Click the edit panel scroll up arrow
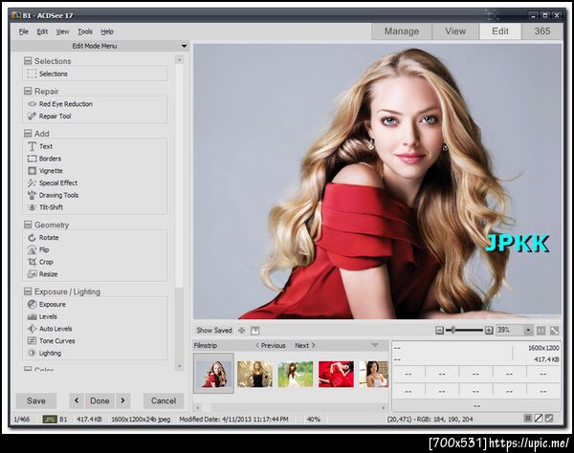The image size is (574, 453). [180, 59]
